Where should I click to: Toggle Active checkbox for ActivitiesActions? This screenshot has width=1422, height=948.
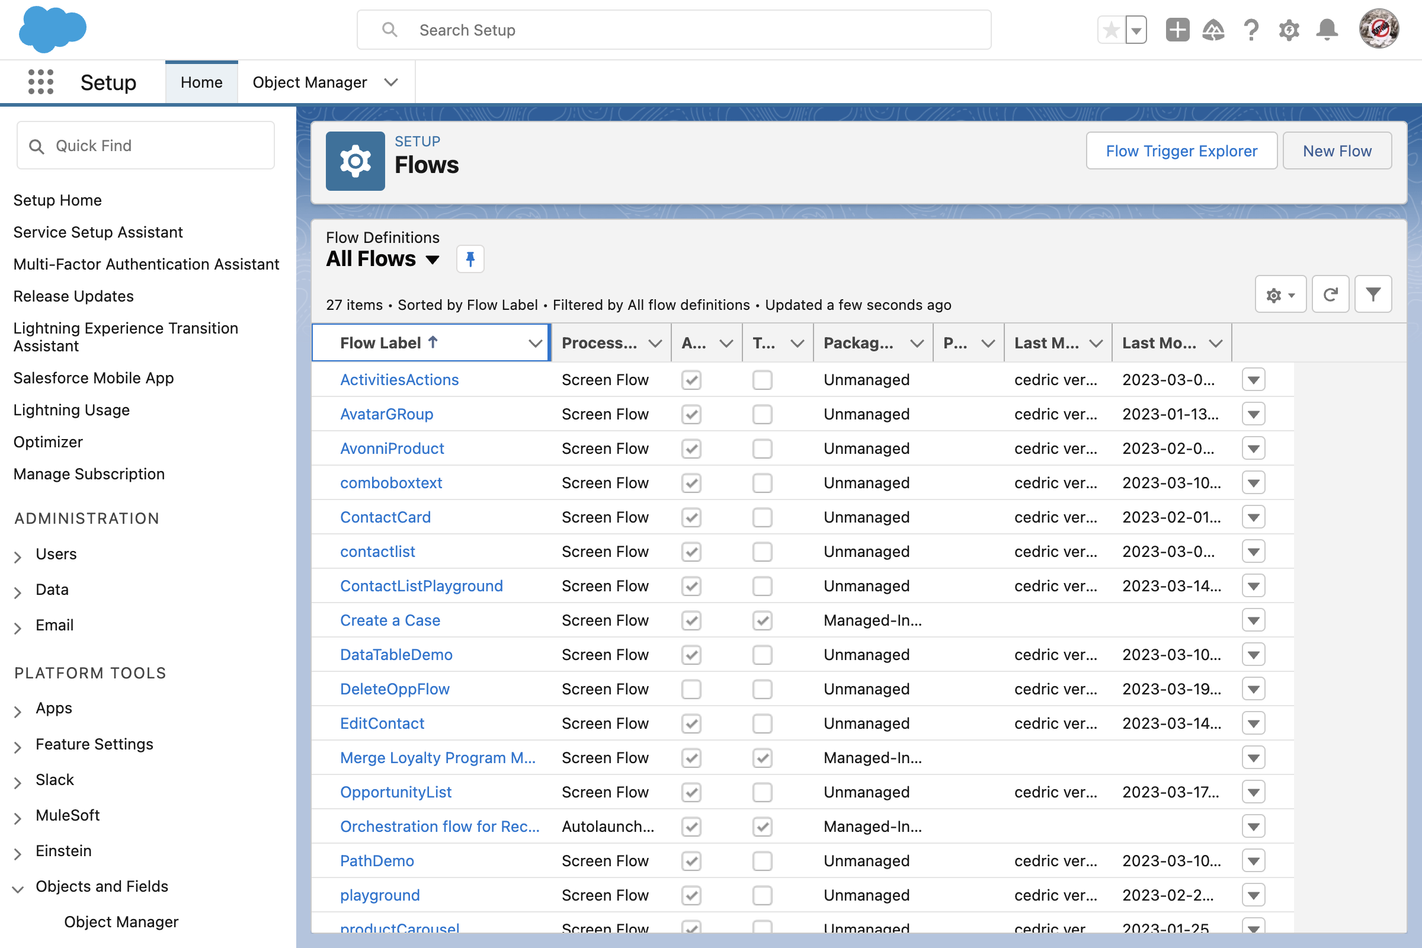[x=691, y=380]
